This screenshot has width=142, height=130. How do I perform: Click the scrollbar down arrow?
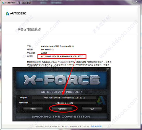pos(139,127)
